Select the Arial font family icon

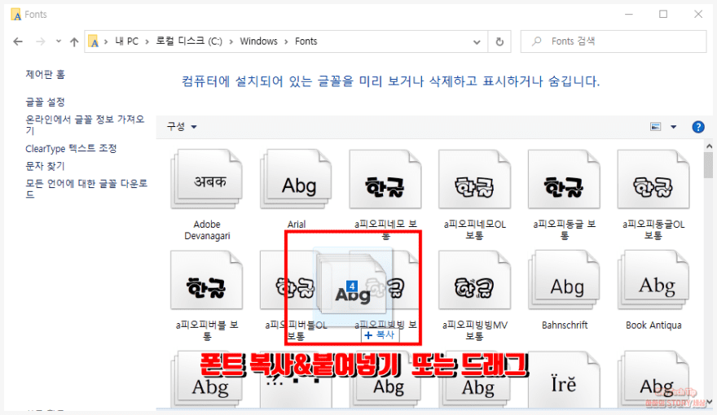[296, 179]
